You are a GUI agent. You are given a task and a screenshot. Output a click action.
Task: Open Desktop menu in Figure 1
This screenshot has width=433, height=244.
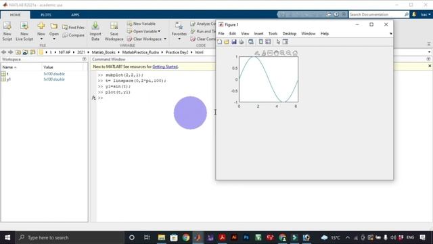pyautogui.click(x=290, y=33)
